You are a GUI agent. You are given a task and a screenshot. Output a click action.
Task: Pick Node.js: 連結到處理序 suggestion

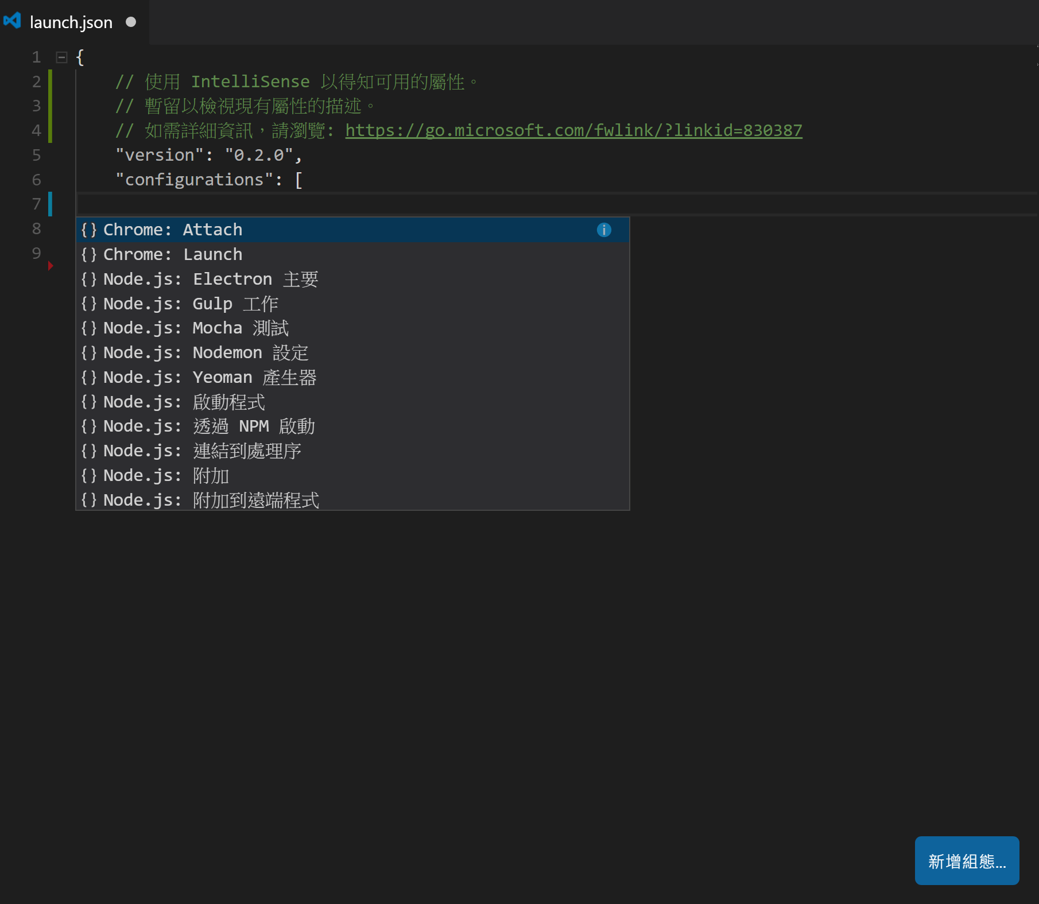353,451
